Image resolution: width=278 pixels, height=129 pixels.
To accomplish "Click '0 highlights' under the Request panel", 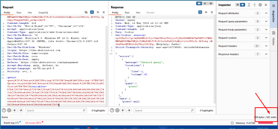I will [x=98, y=111].
